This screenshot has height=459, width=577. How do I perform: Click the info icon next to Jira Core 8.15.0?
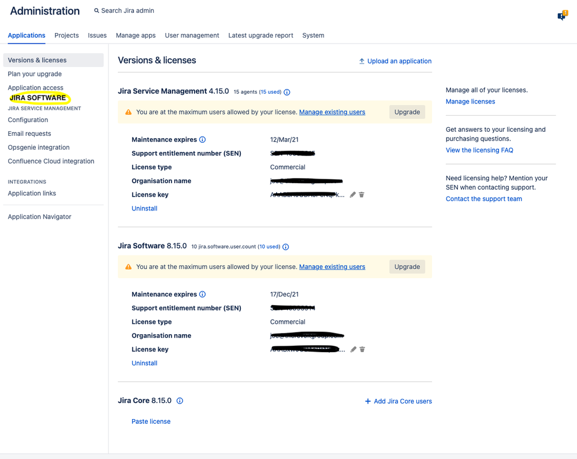coord(180,401)
